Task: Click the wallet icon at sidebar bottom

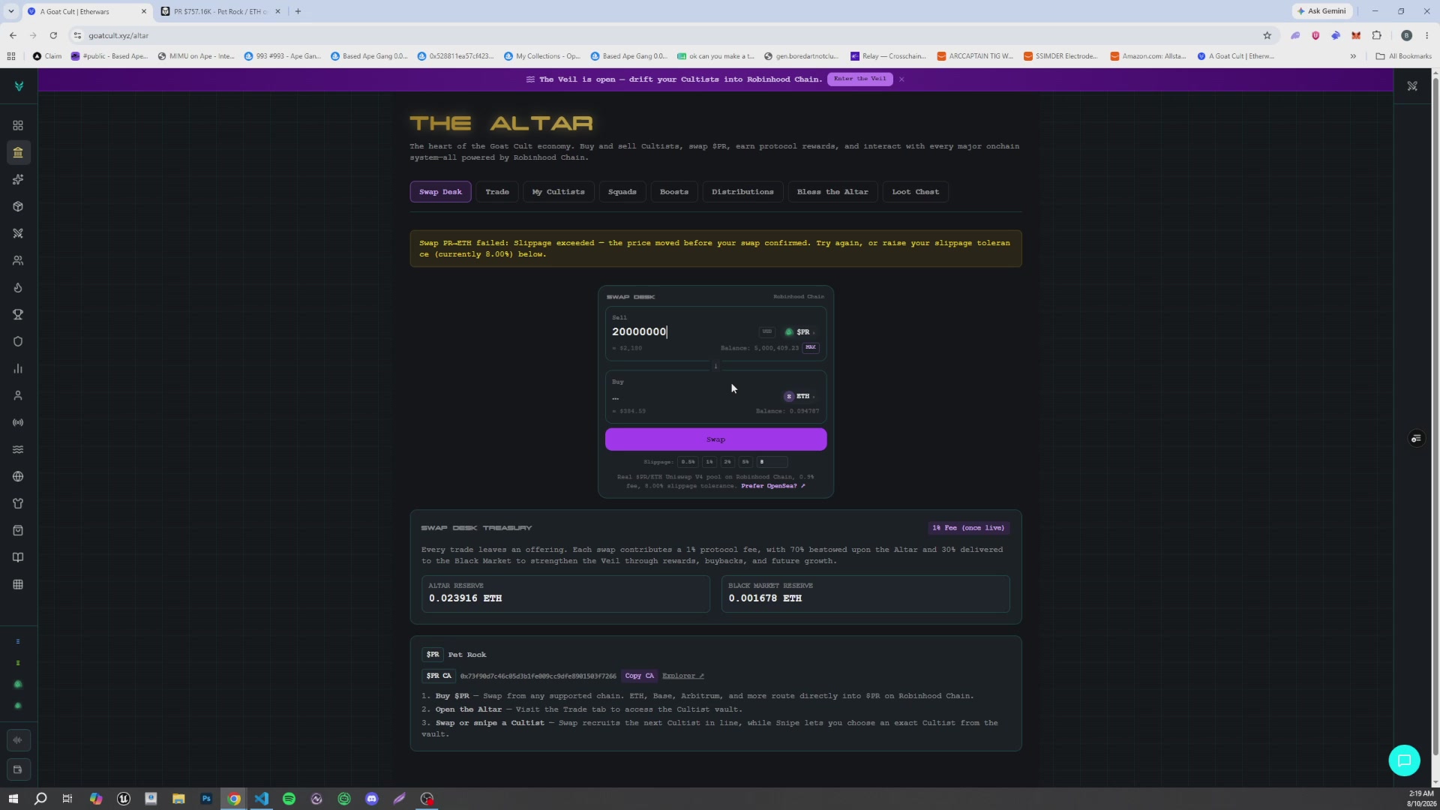Action: click(18, 769)
